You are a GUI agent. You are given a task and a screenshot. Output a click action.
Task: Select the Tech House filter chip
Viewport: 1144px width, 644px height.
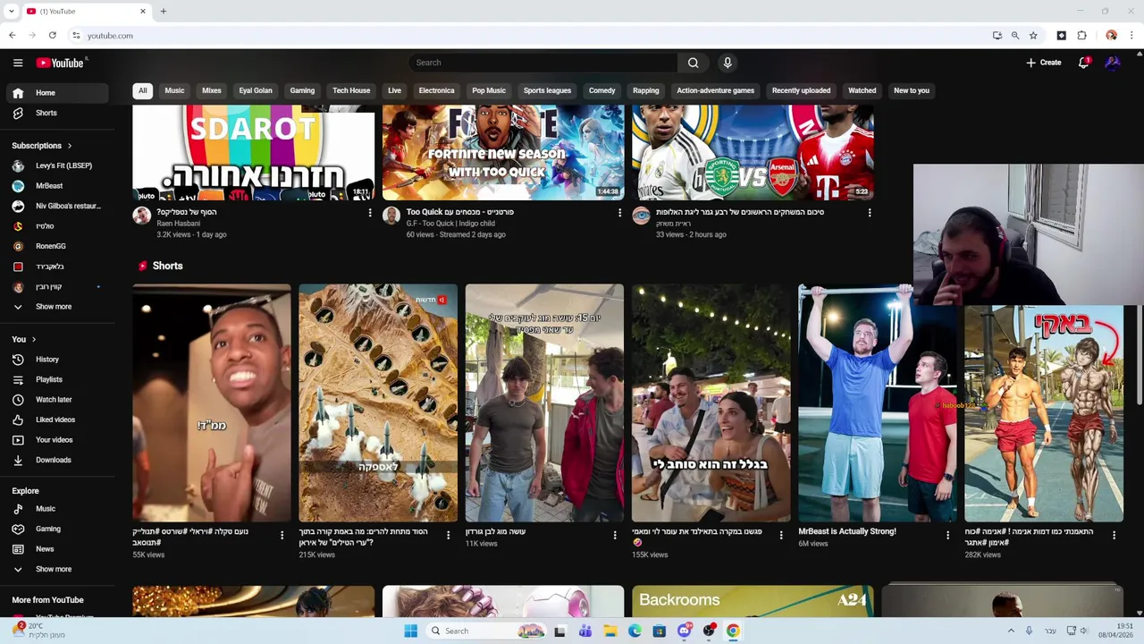click(x=351, y=90)
